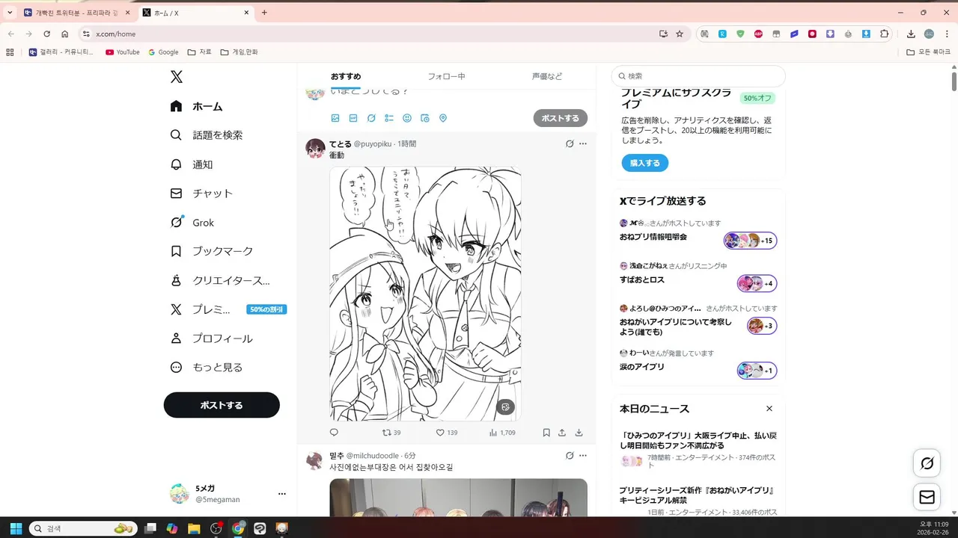This screenshot has height=538, width=958.
Task: Open @milchudoodle profile link
Action: (x=373, y=456)
